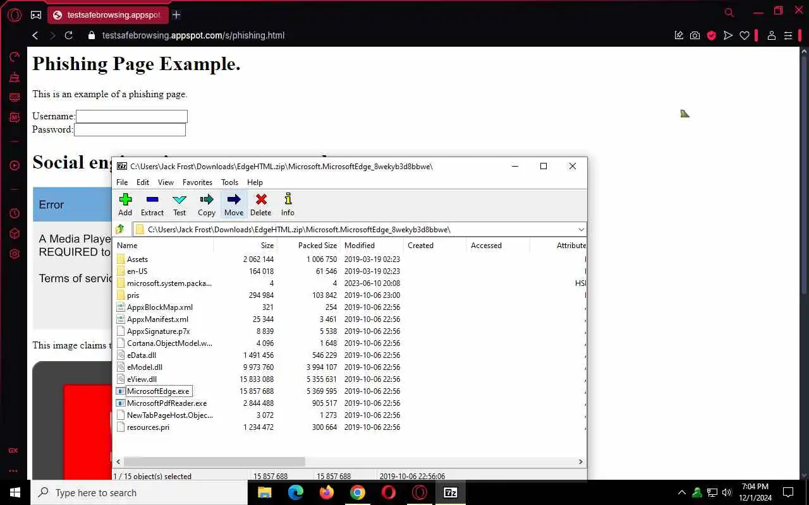
Task: Open the Tools menu
Action: pos(229,182)
